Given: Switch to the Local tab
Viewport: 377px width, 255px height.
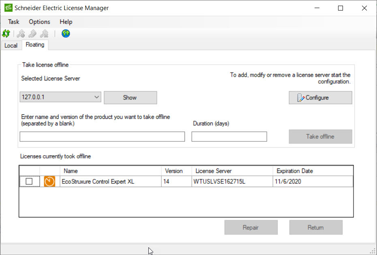Looking at the screenshot, I should 11,46.
